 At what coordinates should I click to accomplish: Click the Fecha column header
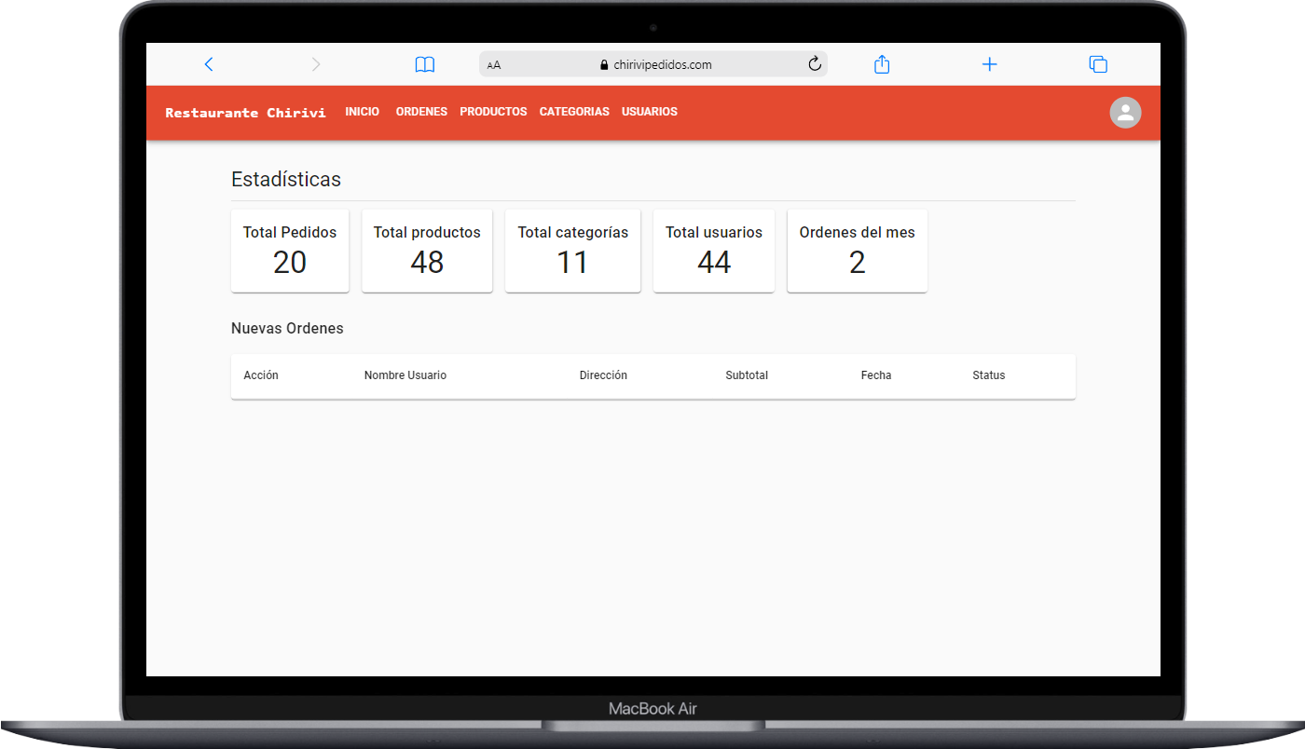[x=876, y=375]
